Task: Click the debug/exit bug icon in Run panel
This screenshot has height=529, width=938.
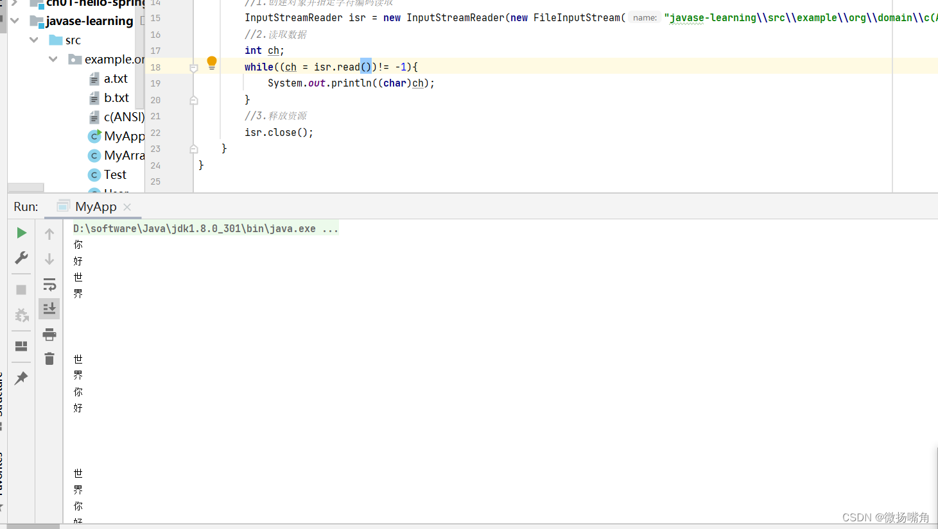Action: point(21,315)
